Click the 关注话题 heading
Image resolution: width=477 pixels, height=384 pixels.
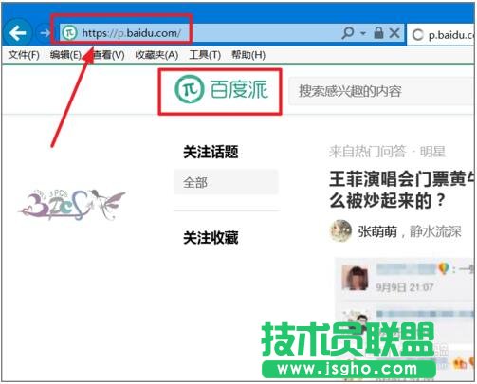click(x=211, y=152)
